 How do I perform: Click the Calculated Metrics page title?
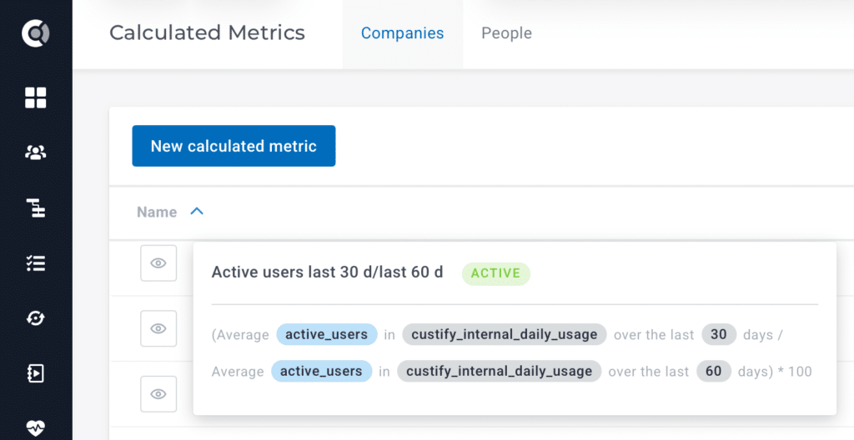[207, 32]
